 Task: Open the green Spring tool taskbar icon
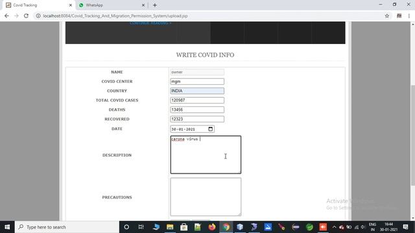point(309,227)
